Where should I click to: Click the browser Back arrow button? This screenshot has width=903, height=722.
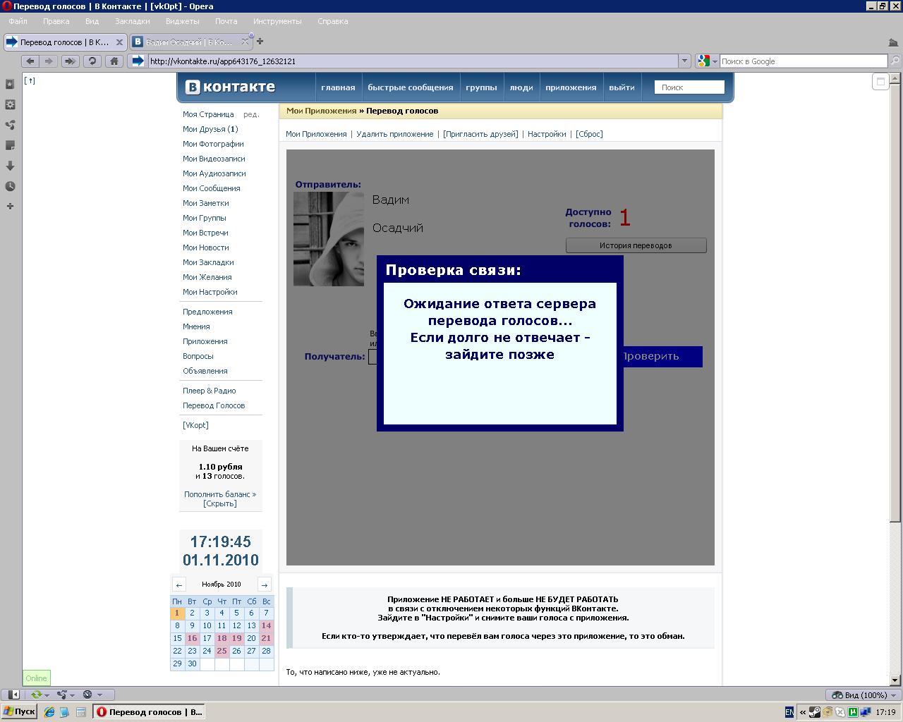click(x=30, y=61)
